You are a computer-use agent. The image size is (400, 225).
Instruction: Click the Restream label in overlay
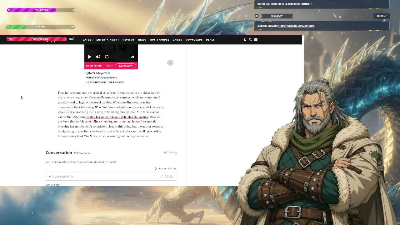[x=277, y=16]
